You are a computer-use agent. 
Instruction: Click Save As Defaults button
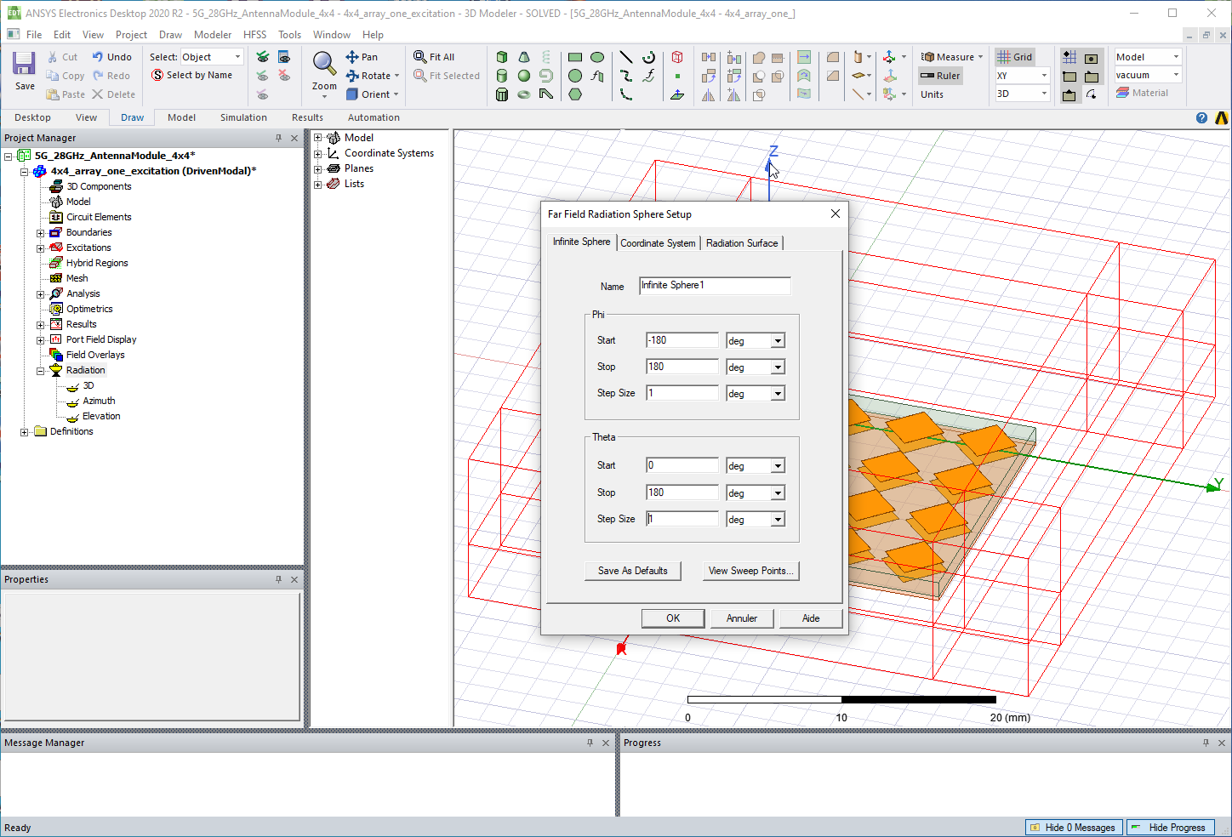pyautogui.click(x=633, y=571)
